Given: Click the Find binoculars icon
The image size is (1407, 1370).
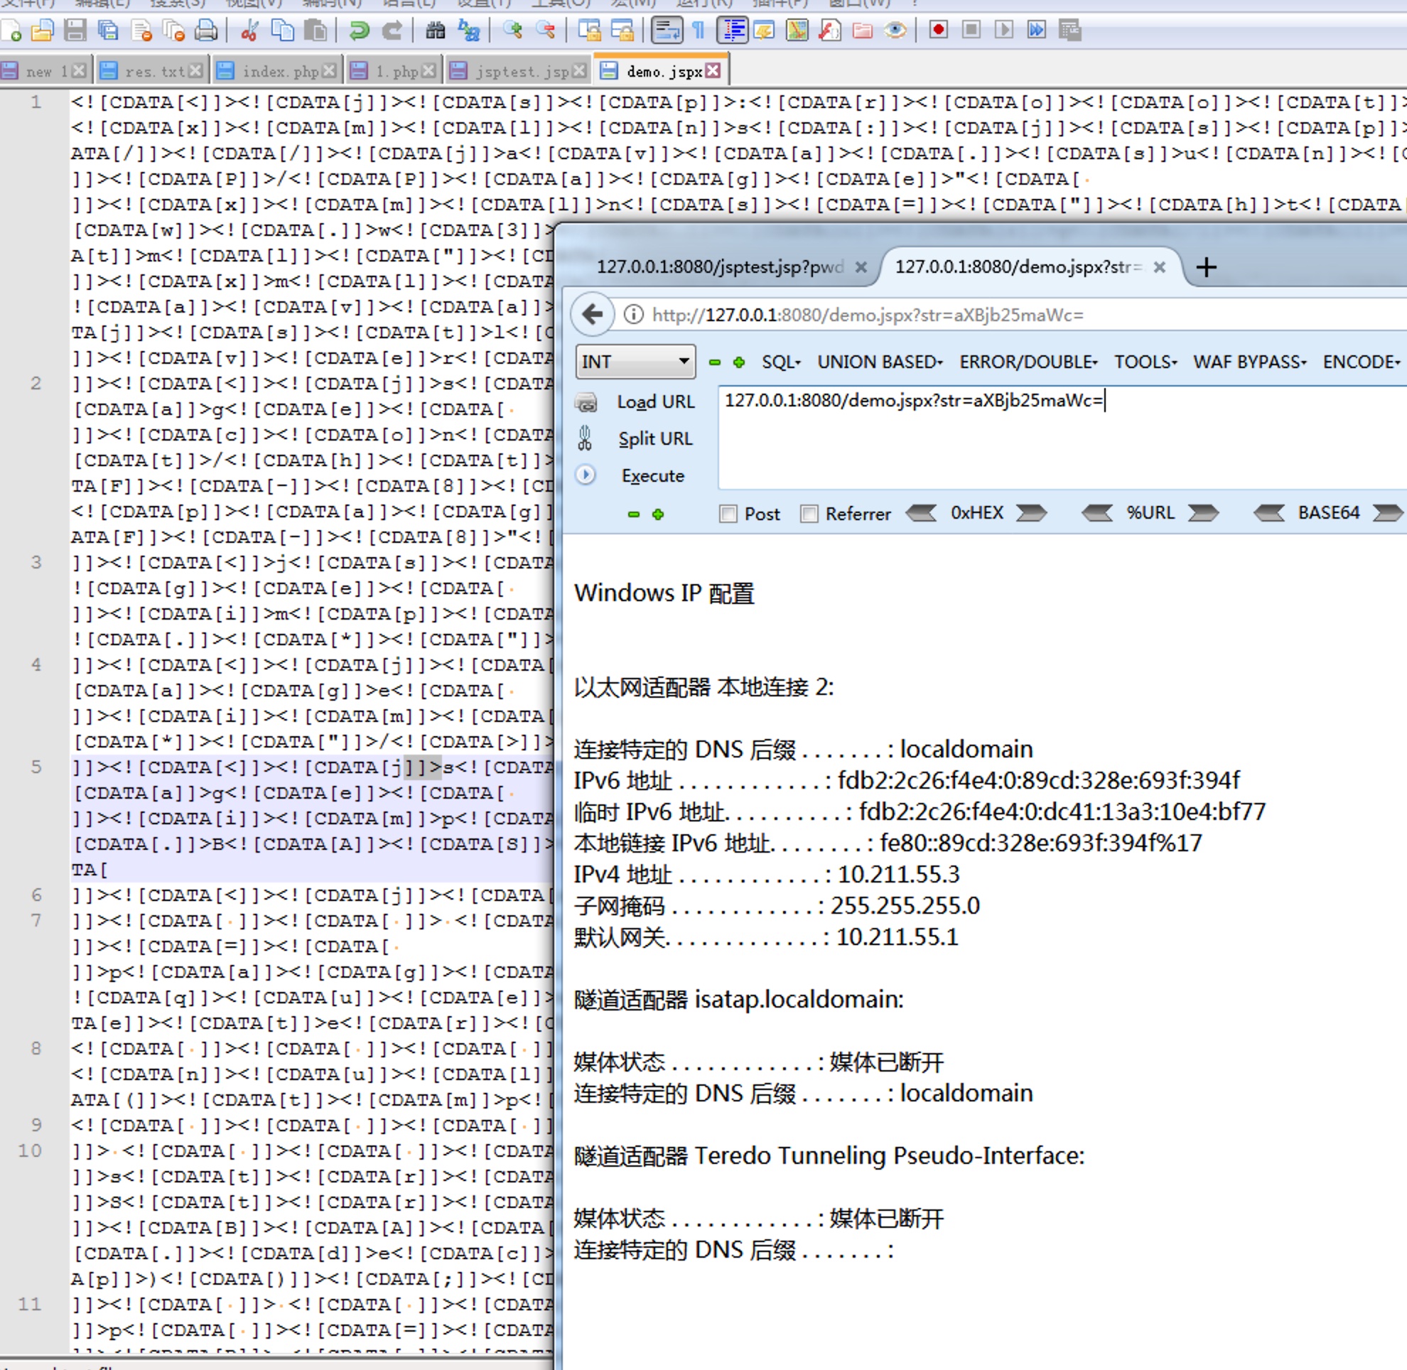Looking at the screenshot, I should (x=436, y=31).
